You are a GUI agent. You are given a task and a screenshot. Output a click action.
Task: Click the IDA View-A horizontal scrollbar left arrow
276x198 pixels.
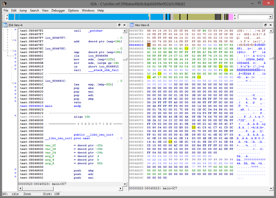click(x=20, y=188)
